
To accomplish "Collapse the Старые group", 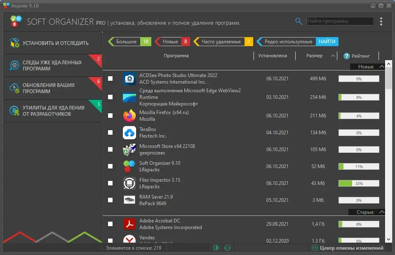I will click(382, 212).
